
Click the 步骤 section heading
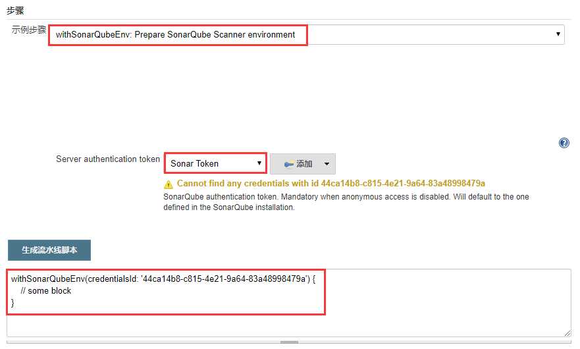[x=15, y=11]
